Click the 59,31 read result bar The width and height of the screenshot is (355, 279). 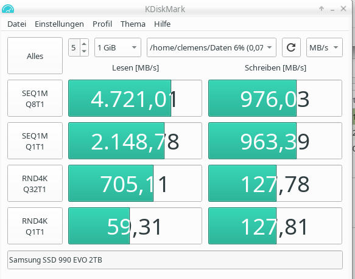[135, 226]
